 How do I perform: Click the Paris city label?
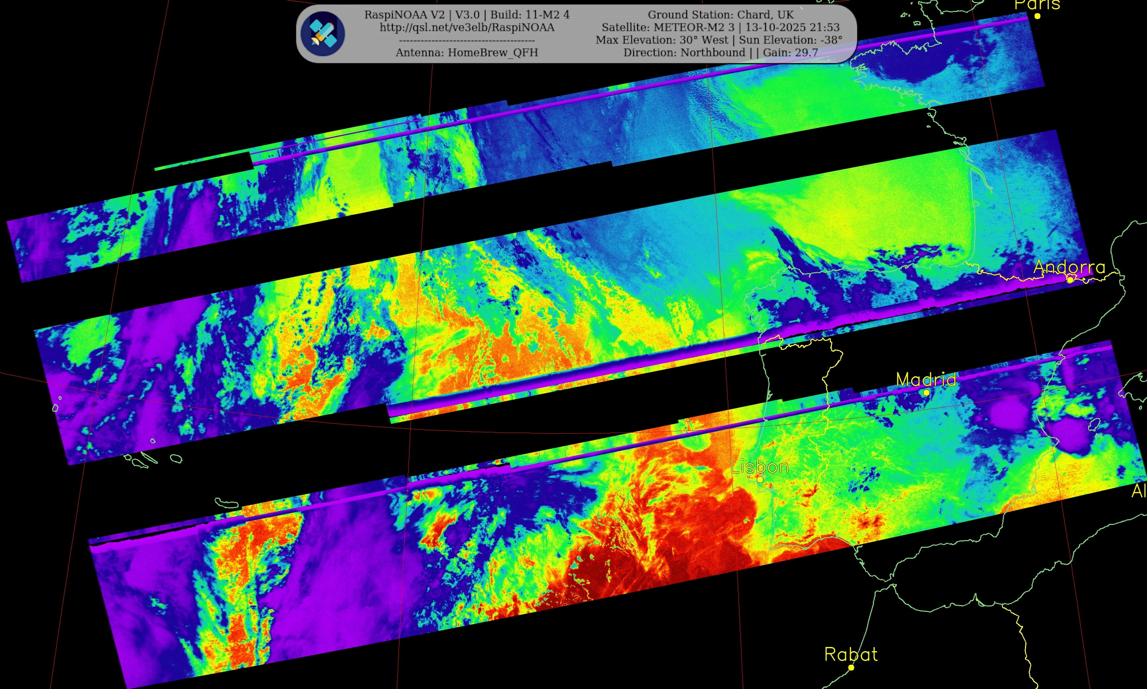(1037, 5)
